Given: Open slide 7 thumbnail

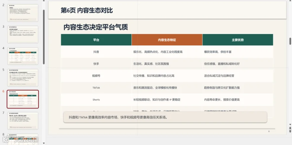Looking at the screenshot, I should 23,121.
